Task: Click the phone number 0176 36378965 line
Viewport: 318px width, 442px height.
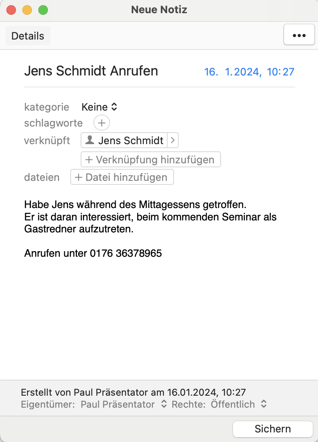Action: tap(93, 253)
